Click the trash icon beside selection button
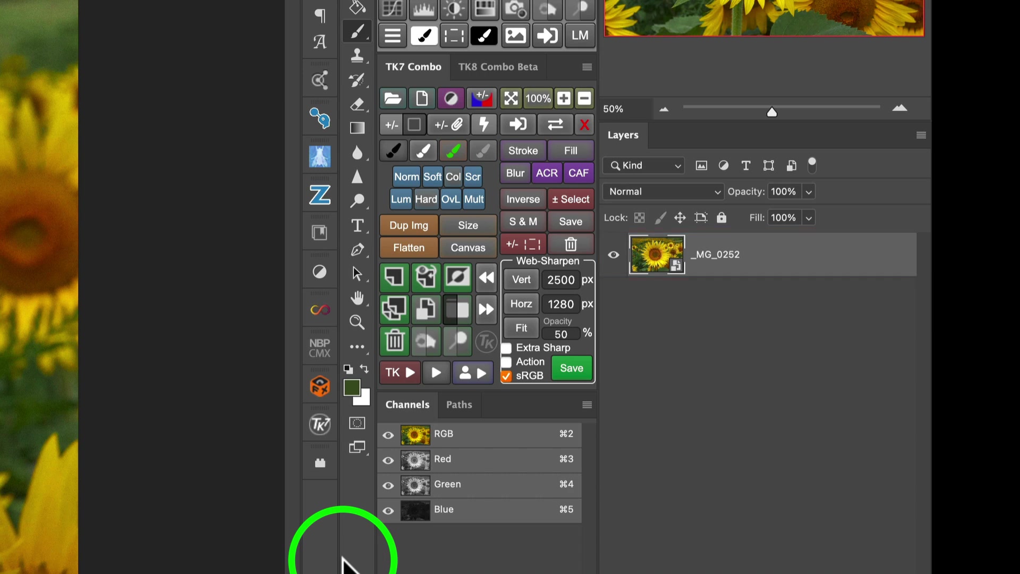The width and height of the screenshot is (1020, 574). tap(571, 244)
